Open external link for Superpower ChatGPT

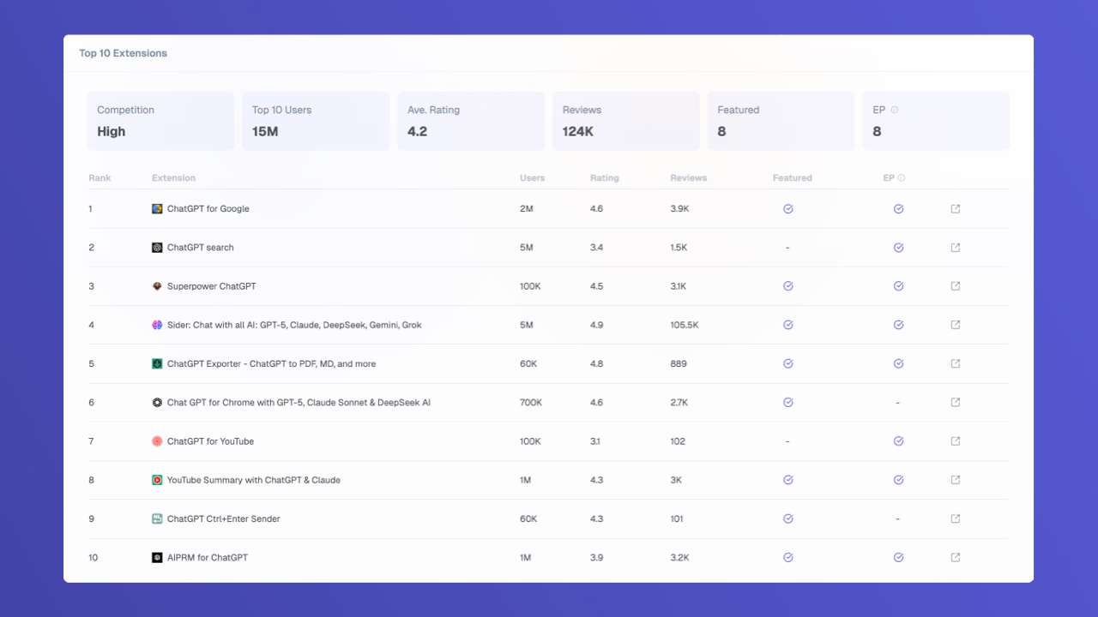956,286
